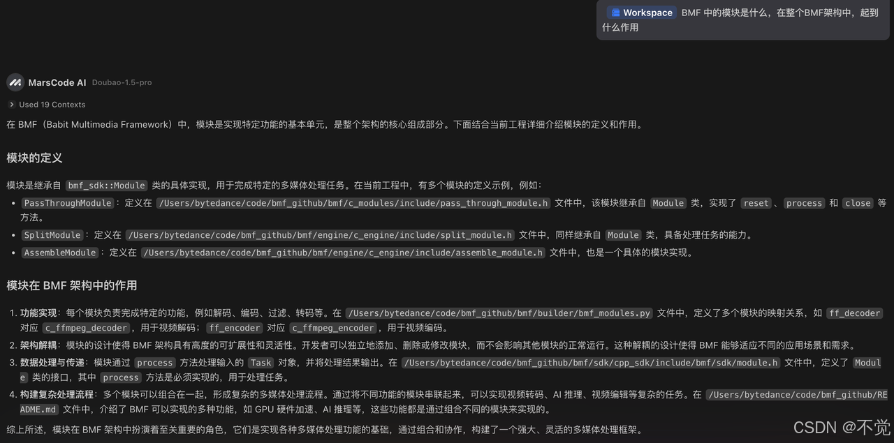894x443 pixels.
Task: Open the sdk/module.h file path
Action: (x=591, y=363)
